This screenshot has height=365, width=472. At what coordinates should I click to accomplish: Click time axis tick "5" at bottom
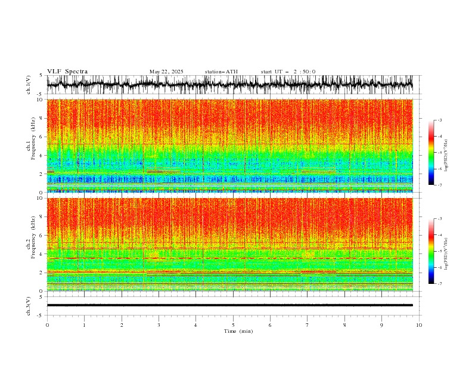(233, 325)
